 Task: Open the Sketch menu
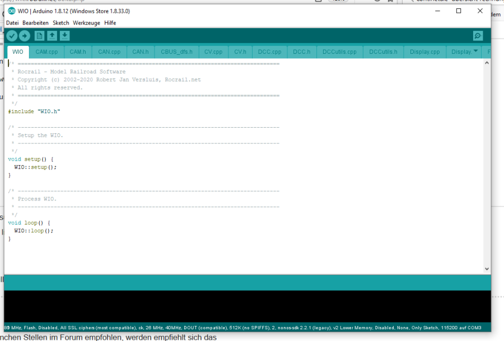[x=61, y=23]
